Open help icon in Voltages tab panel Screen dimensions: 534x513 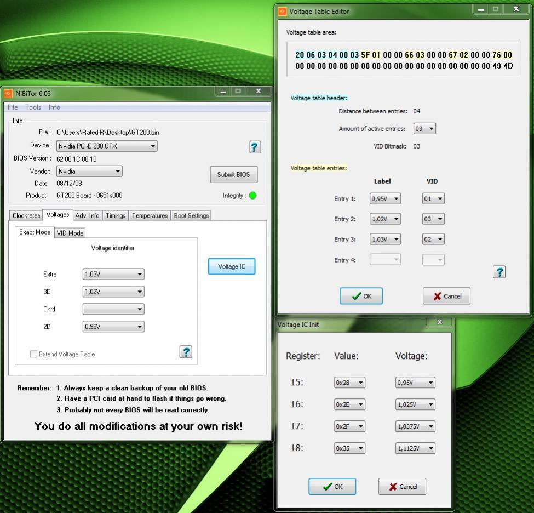[186, 352]
